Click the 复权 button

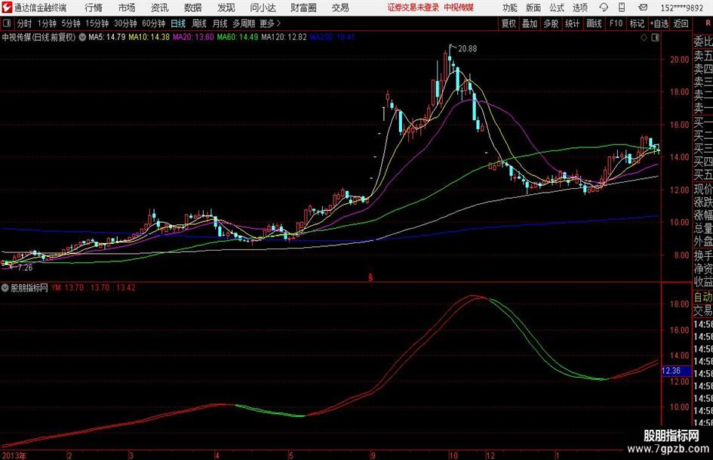(x=509, y=23)
